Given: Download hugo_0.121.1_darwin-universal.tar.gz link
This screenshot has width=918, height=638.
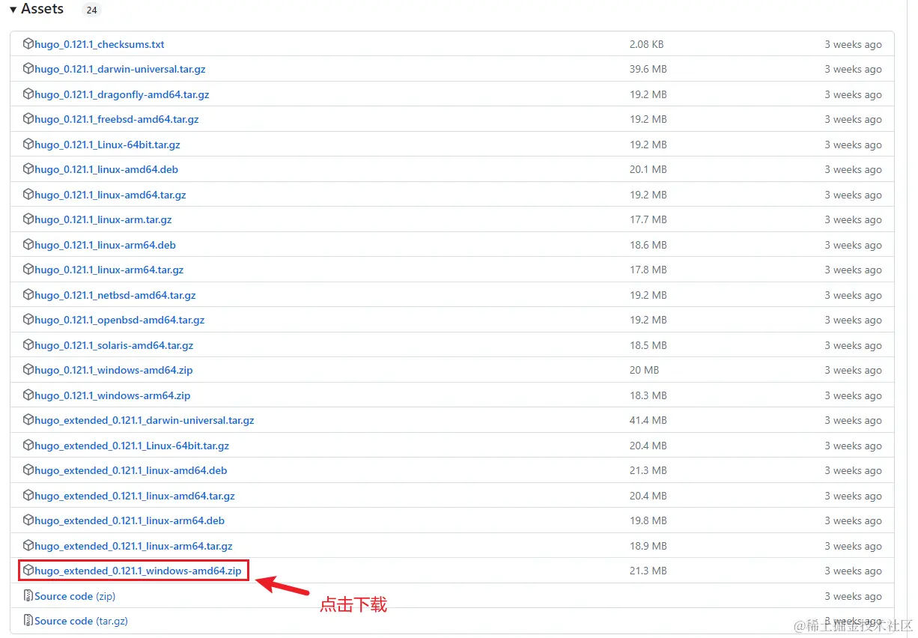Looking at the screenshot, I should (120, 69).
